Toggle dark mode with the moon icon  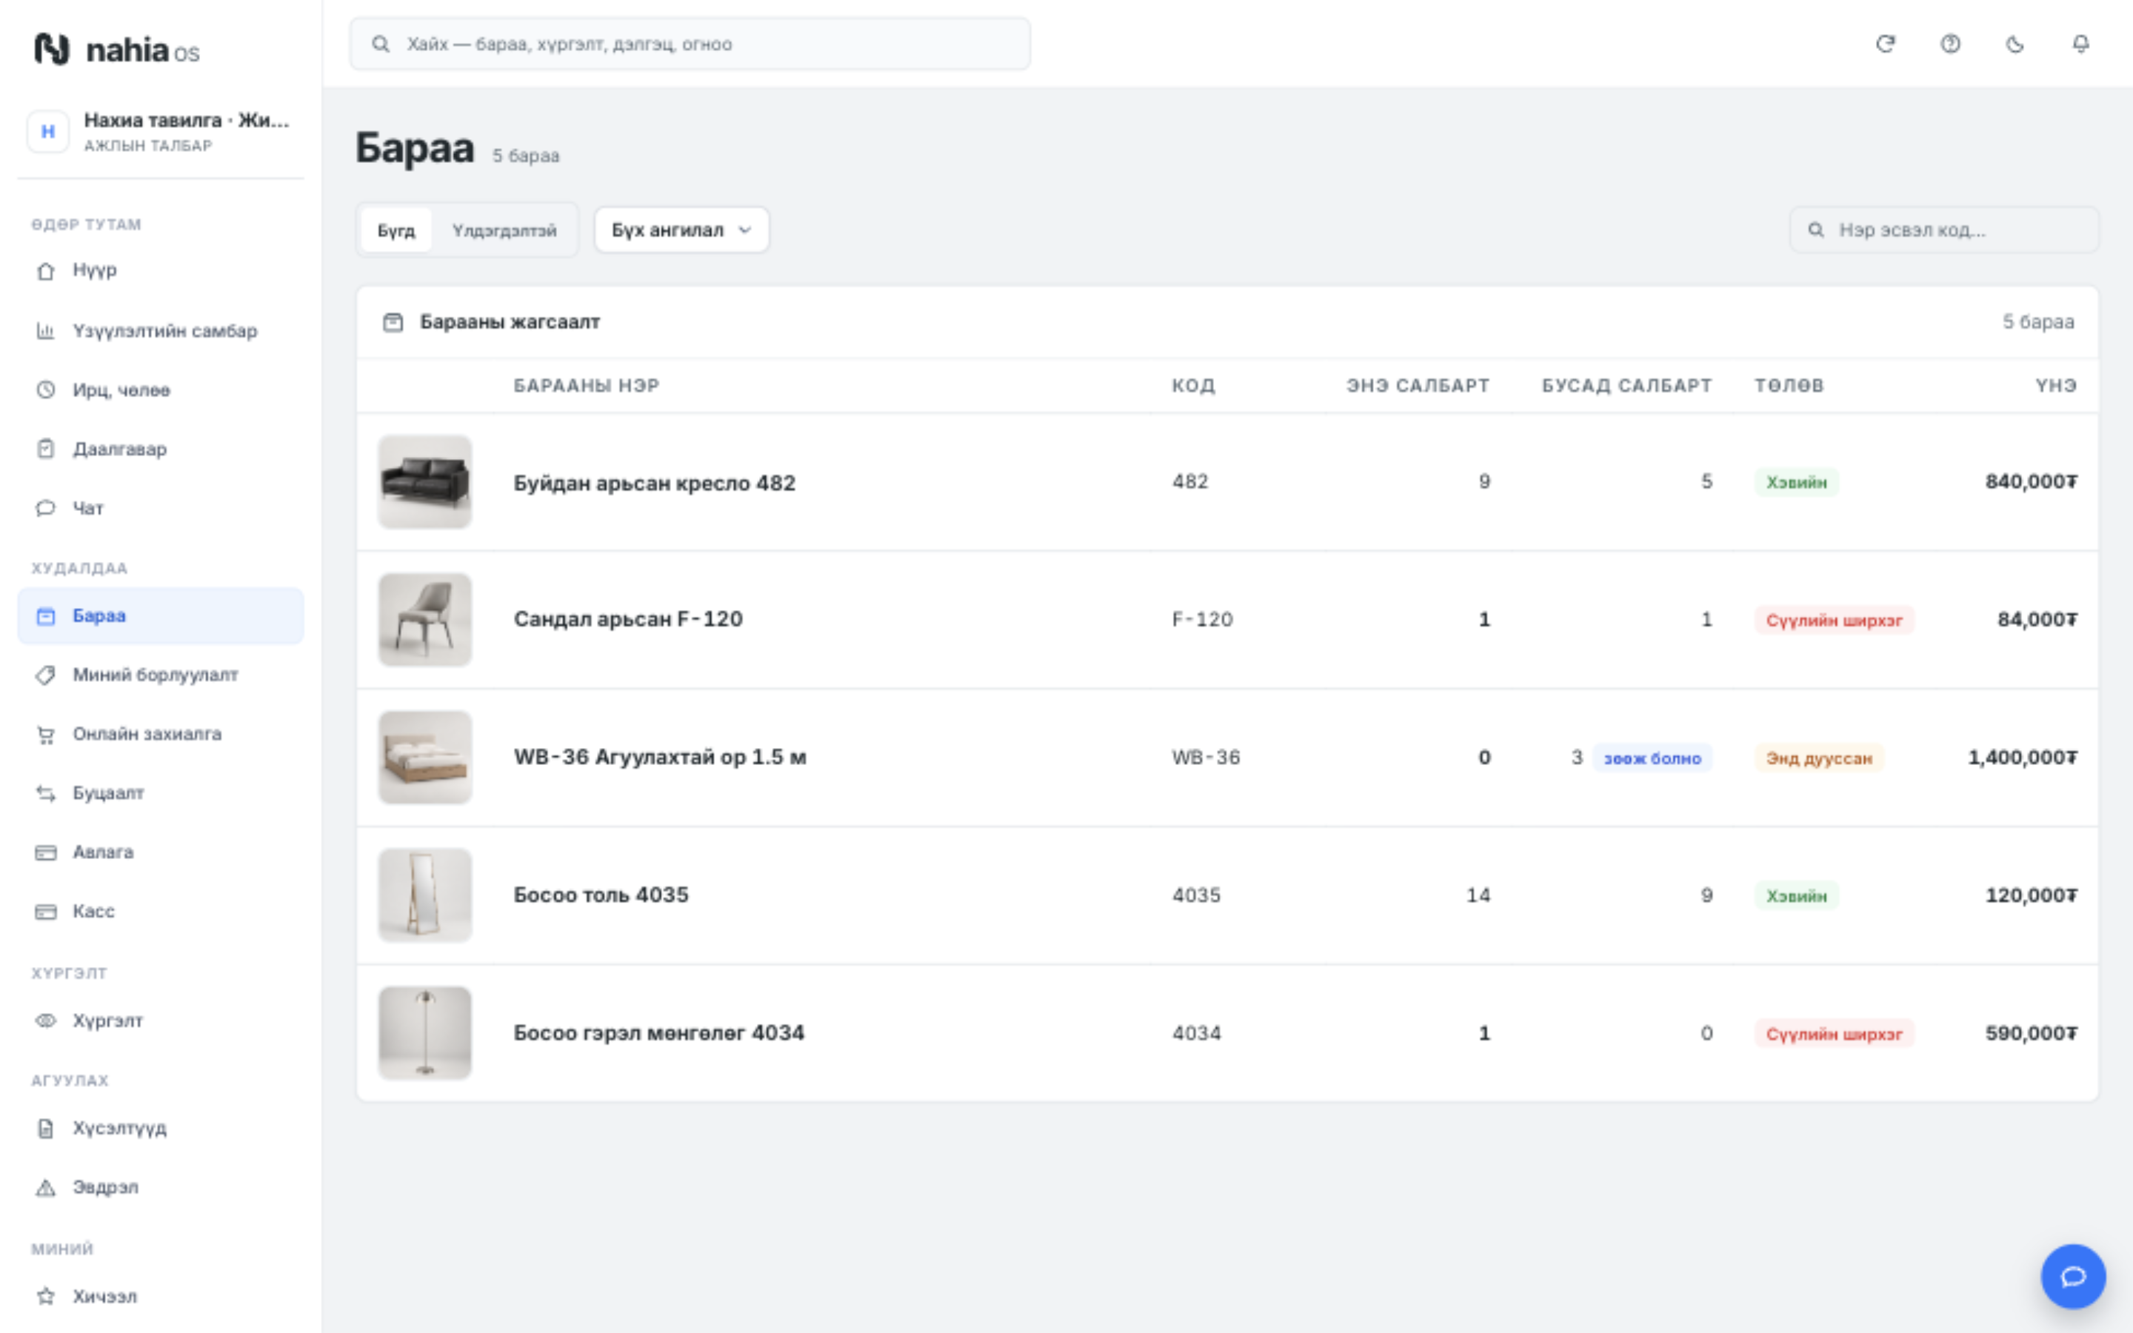(2015, 44)
